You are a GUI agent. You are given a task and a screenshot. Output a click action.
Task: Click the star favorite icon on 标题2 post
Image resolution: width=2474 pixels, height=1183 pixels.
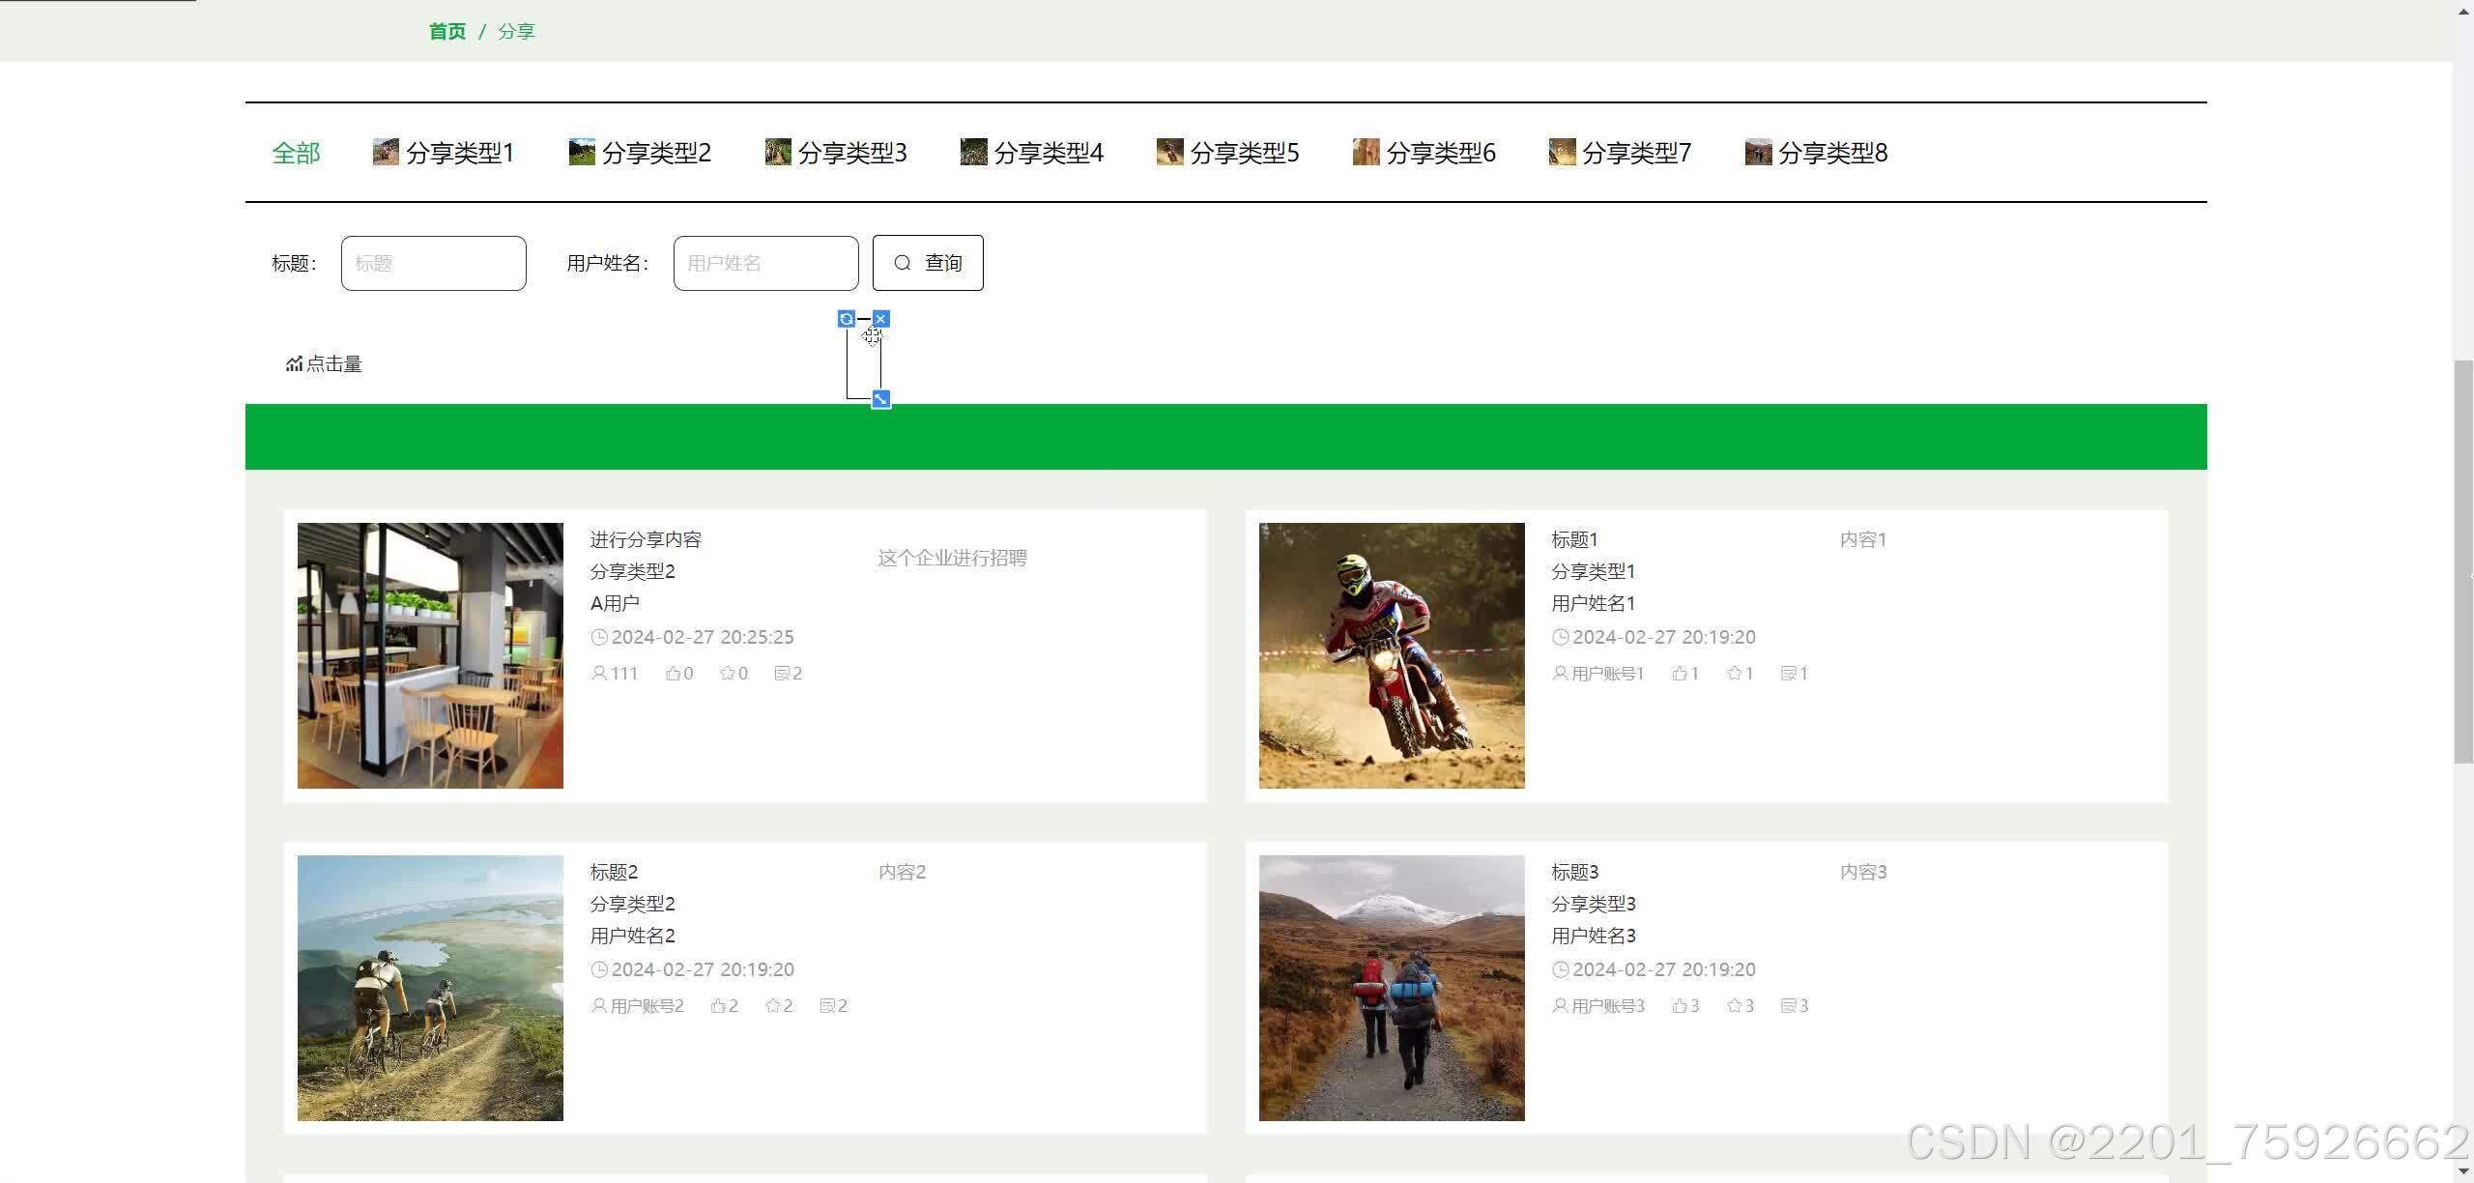[x=772, y=1006]
